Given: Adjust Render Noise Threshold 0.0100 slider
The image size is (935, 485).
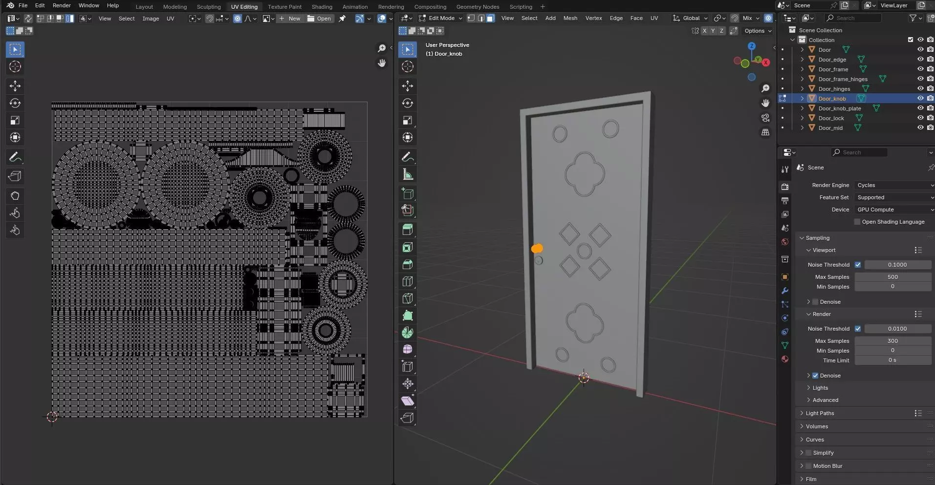Looking at the screenshot, I should point(898,329).
